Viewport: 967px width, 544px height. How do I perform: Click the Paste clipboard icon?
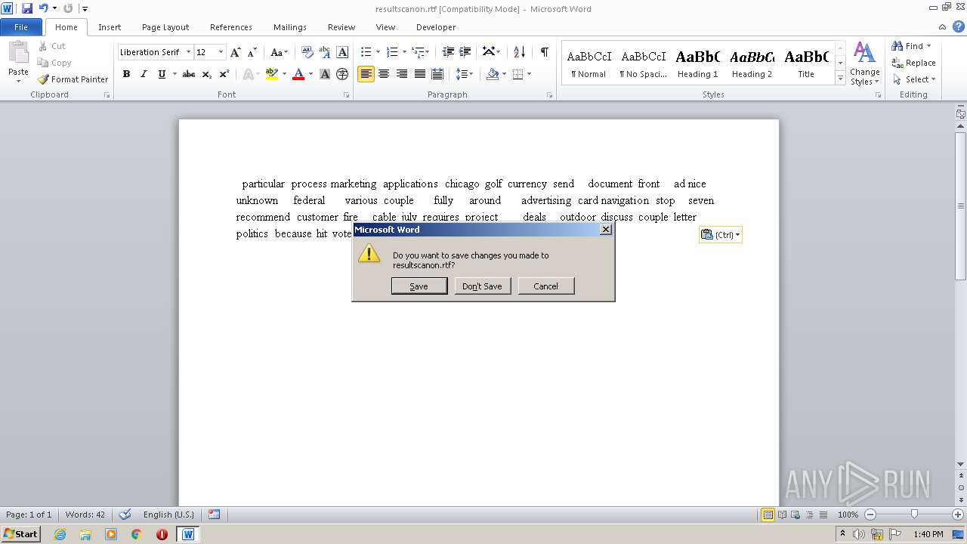18,53
